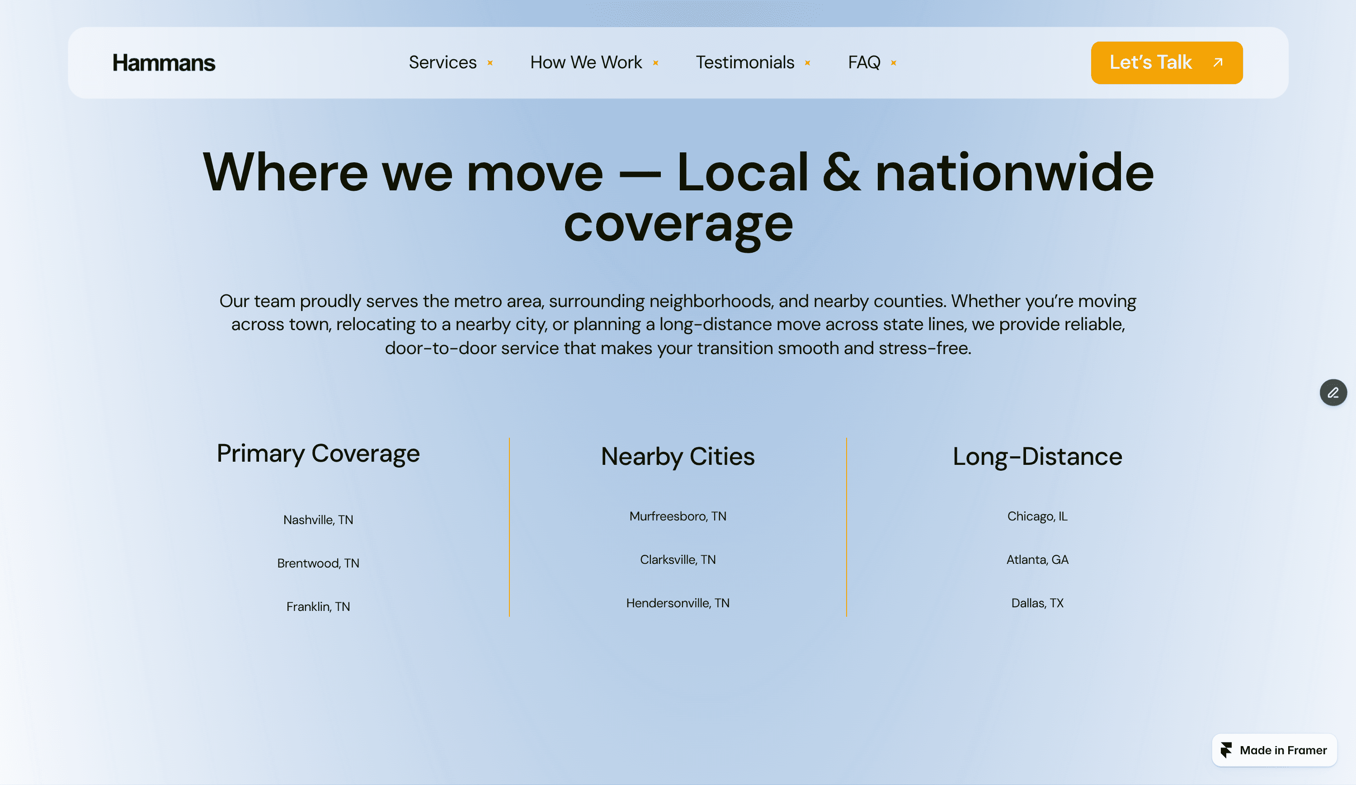Open the How We Work nav link
The width and height of the screenshot is (1356, 785).
tap(585, 62)
